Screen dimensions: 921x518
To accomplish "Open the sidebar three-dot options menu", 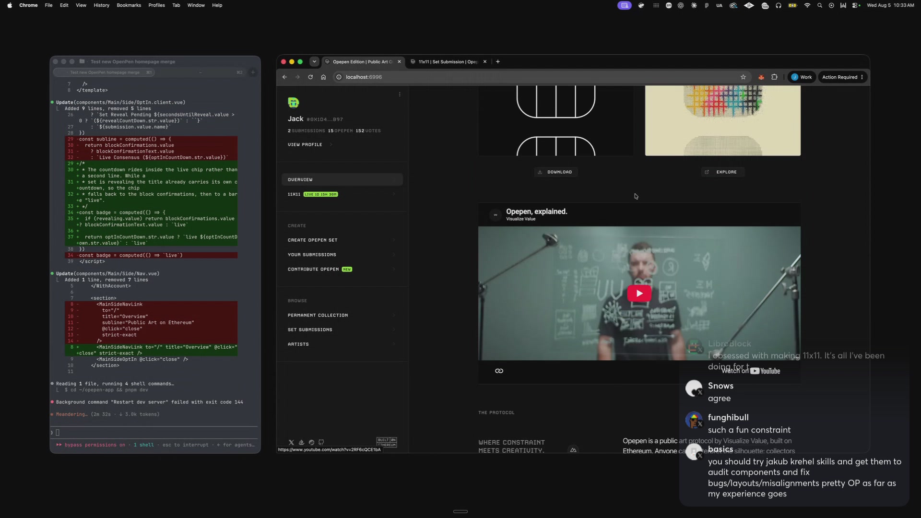I will (x=400, y=94).
